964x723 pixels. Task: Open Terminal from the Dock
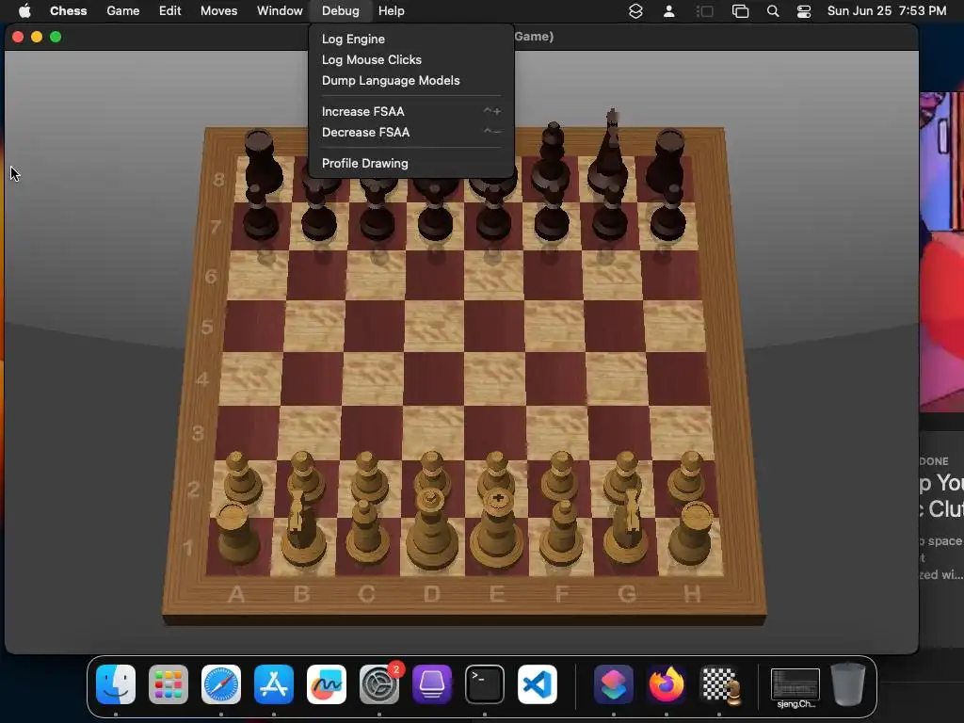pos(485,684)
